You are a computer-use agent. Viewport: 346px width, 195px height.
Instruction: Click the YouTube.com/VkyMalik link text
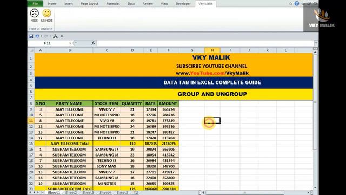(x=212, y=73)
